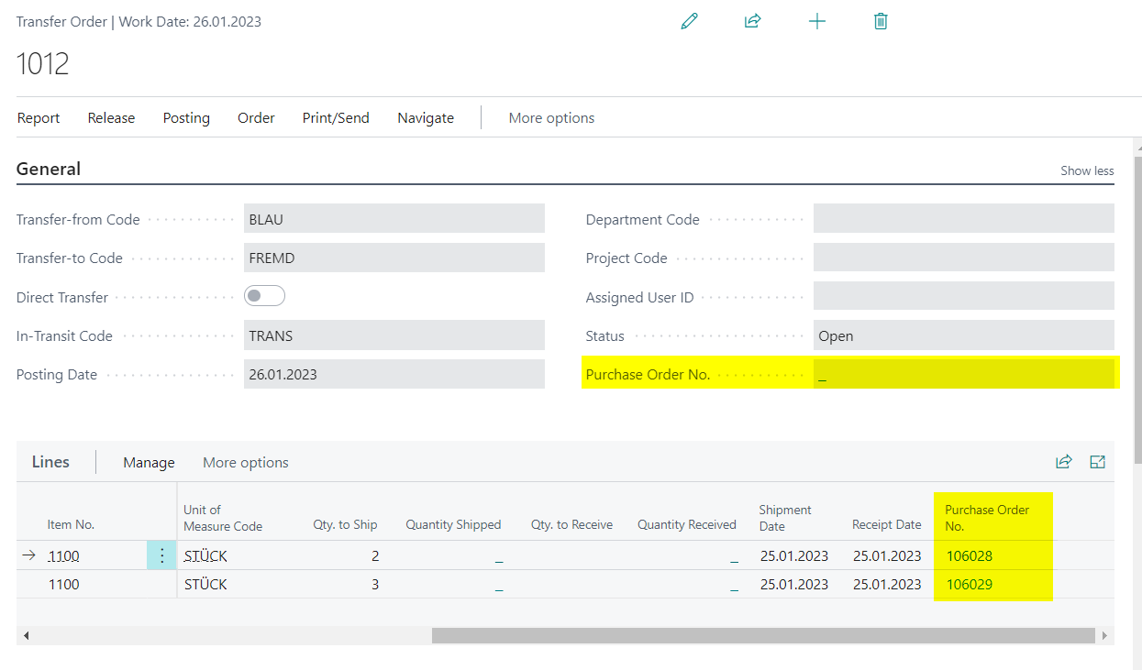This screenshot has width=1142, height=670.
Task: Click the expand Lines full-screen icon
Action: pyautogui.click(x=1097, y=462)
